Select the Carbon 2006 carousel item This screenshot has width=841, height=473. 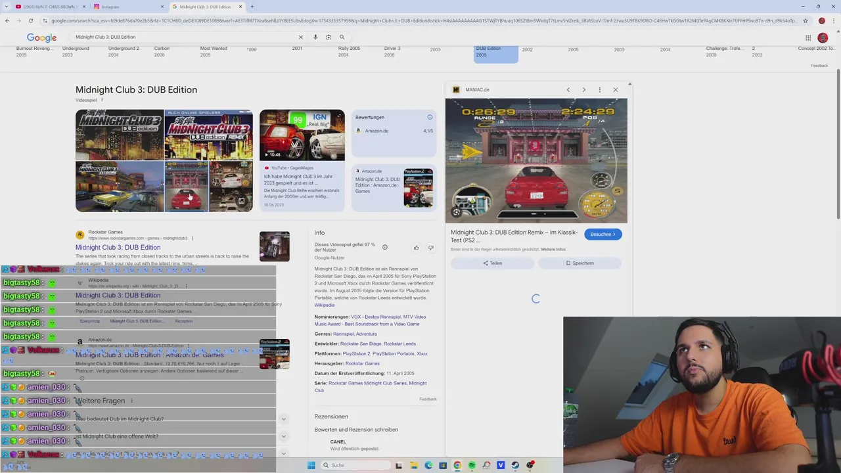(162, 51)
